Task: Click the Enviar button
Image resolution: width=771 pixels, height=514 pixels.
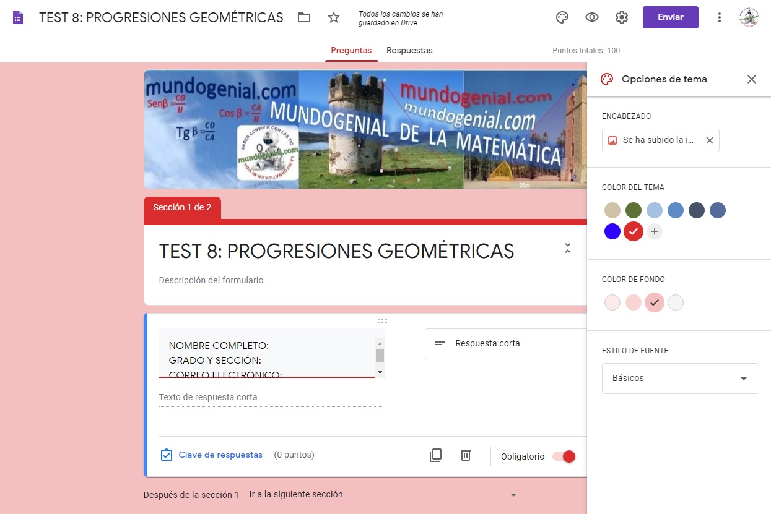Action: click(x=671, y=17)
